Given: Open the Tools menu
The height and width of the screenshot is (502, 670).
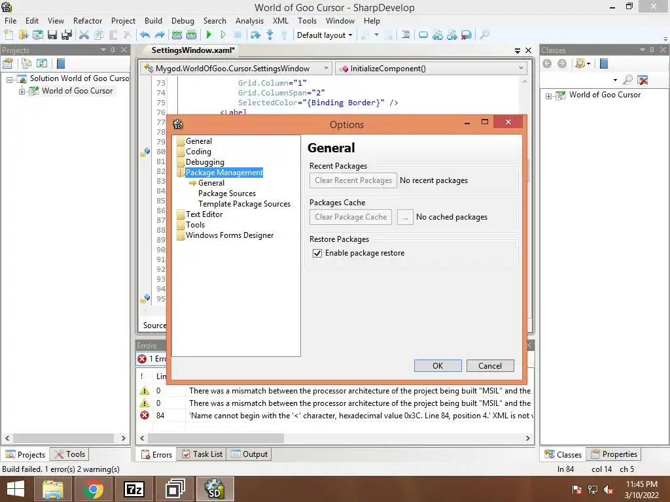Looking at the screenshot, I should [x=307, y=20].
